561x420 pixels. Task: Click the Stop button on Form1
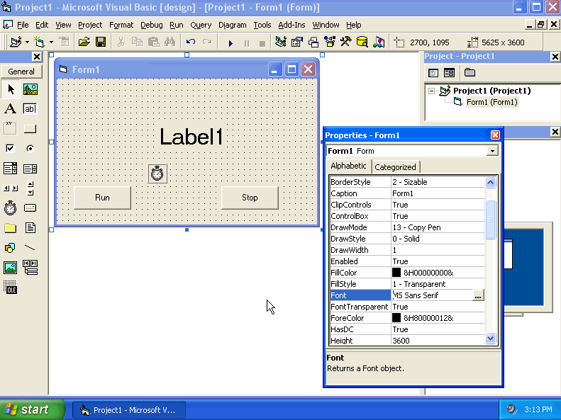250,198
